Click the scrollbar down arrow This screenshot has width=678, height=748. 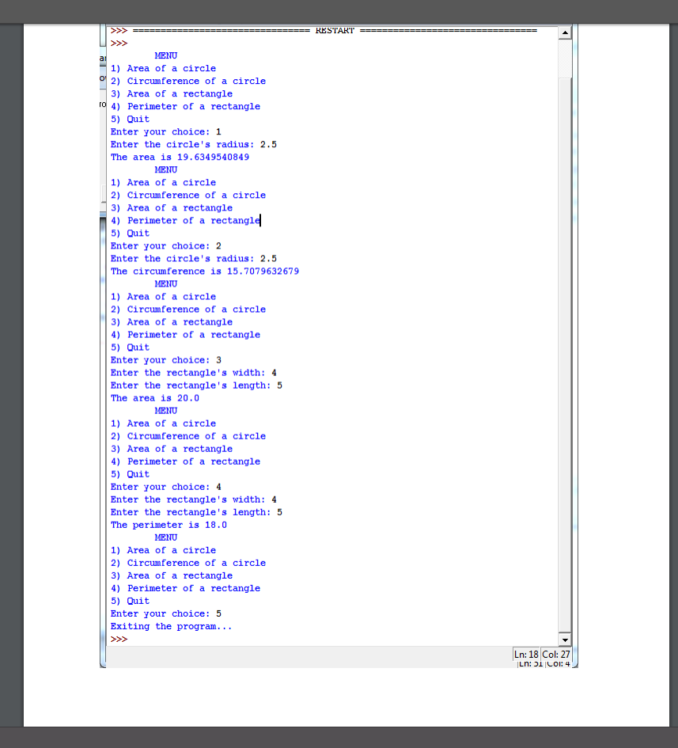tap(565, 639)
